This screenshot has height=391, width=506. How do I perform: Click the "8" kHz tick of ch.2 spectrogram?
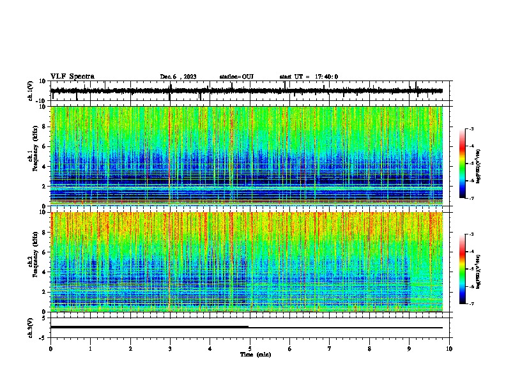(x=44, y=233)
